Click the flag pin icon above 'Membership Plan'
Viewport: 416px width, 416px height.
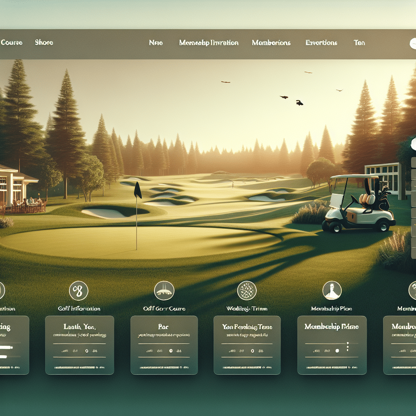332,290
